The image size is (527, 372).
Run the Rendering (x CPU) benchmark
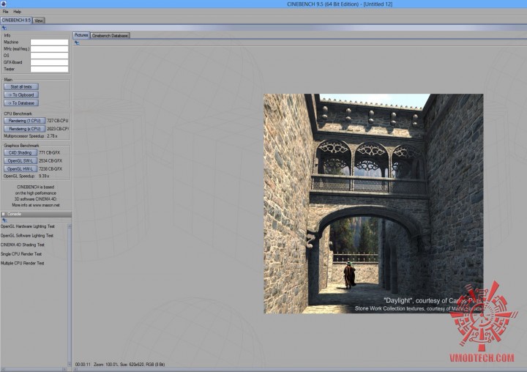25,128
